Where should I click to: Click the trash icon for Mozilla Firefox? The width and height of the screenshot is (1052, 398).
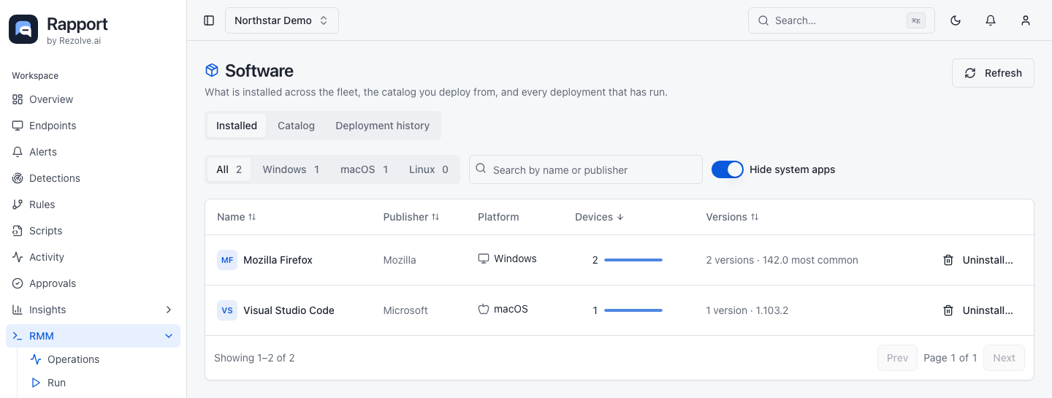click(x=948, y=260)
